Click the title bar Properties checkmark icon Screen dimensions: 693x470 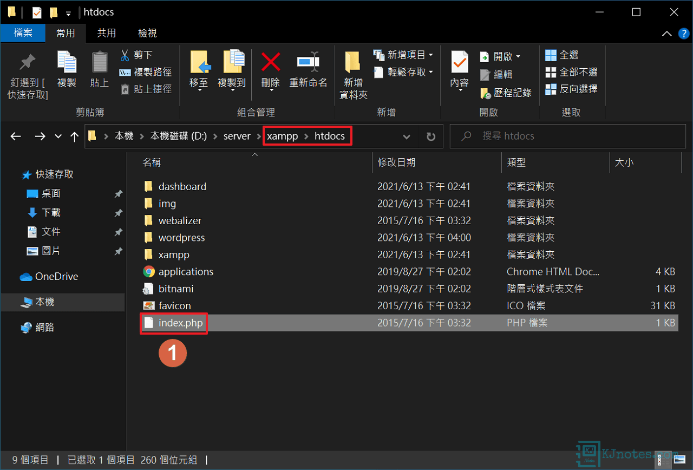click(37, 12)
